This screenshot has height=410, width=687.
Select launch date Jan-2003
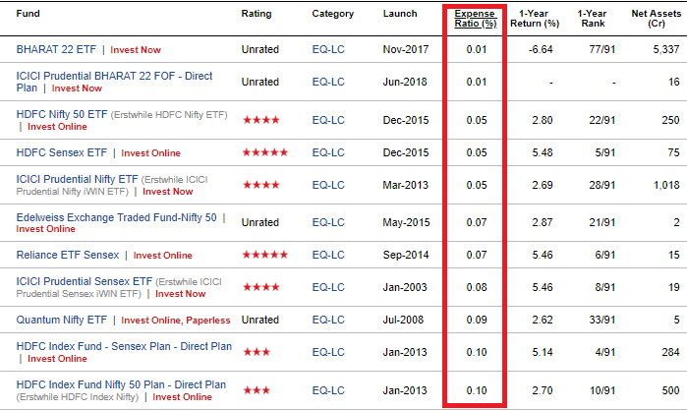pyautogui.click(x=405, y=288)
